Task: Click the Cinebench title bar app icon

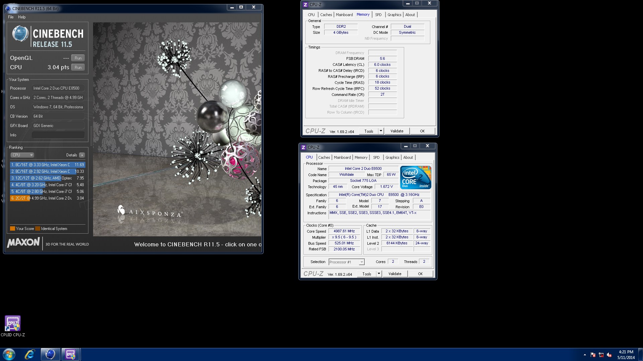Action: [x=8, y=8]
